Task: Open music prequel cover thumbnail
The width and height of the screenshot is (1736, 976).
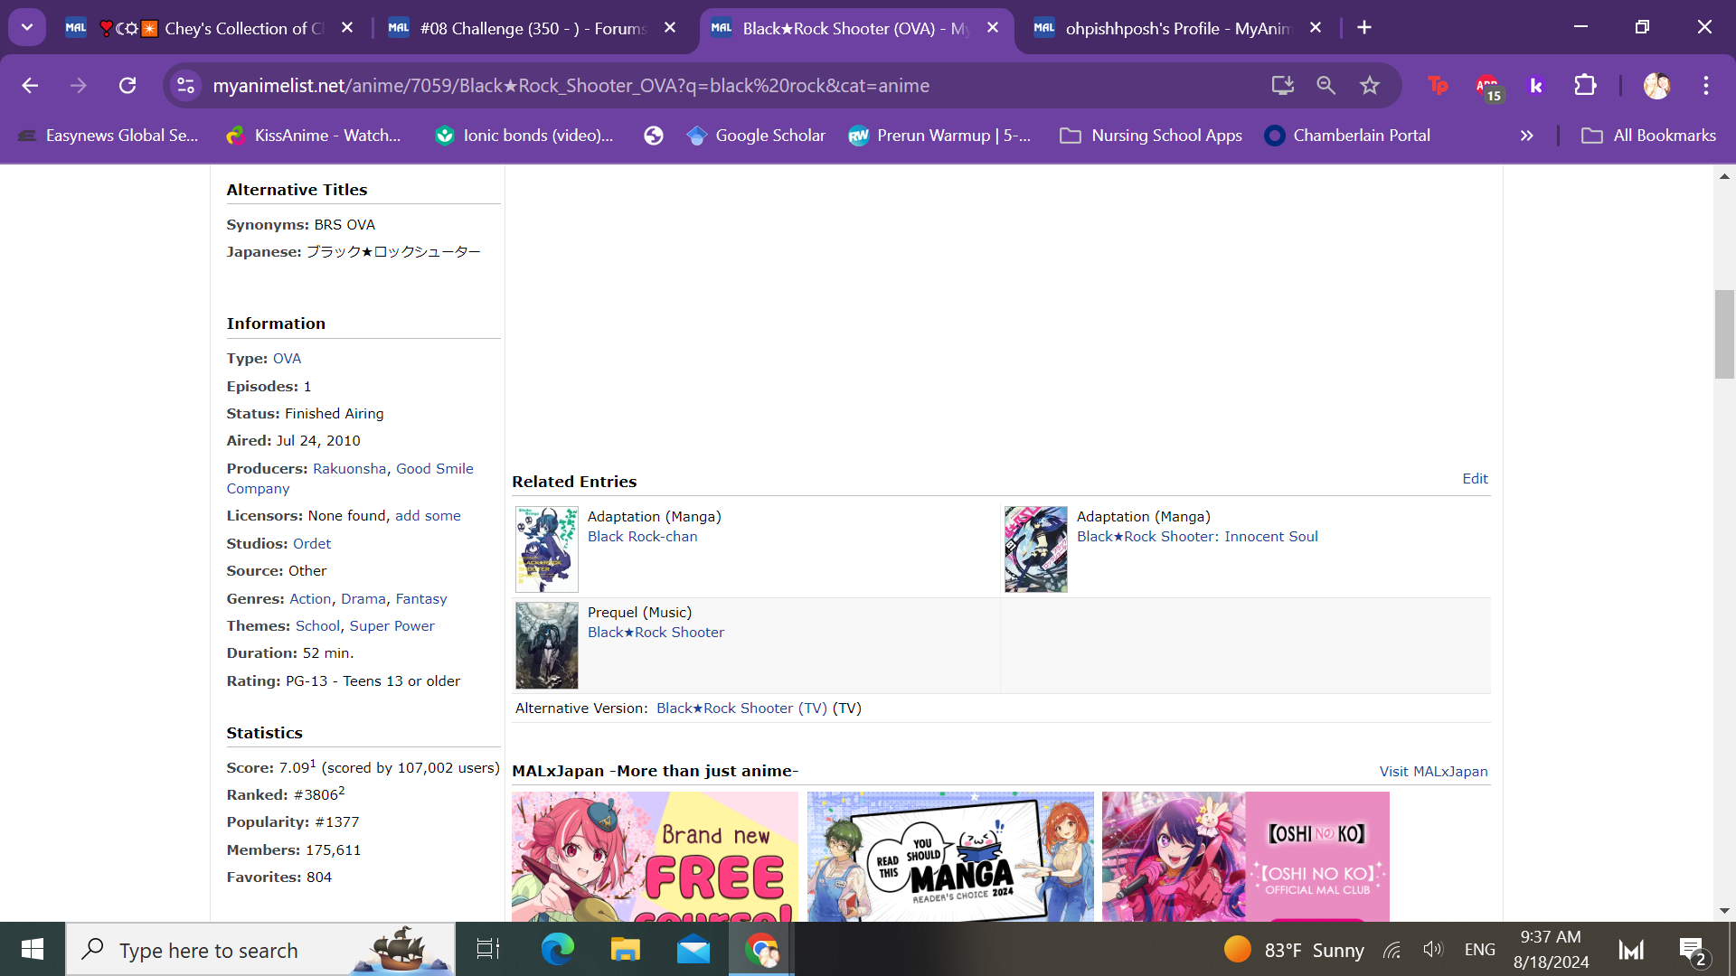Action: pos(547,645)
